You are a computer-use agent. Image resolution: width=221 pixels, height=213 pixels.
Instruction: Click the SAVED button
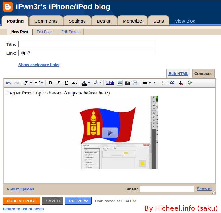53,201
